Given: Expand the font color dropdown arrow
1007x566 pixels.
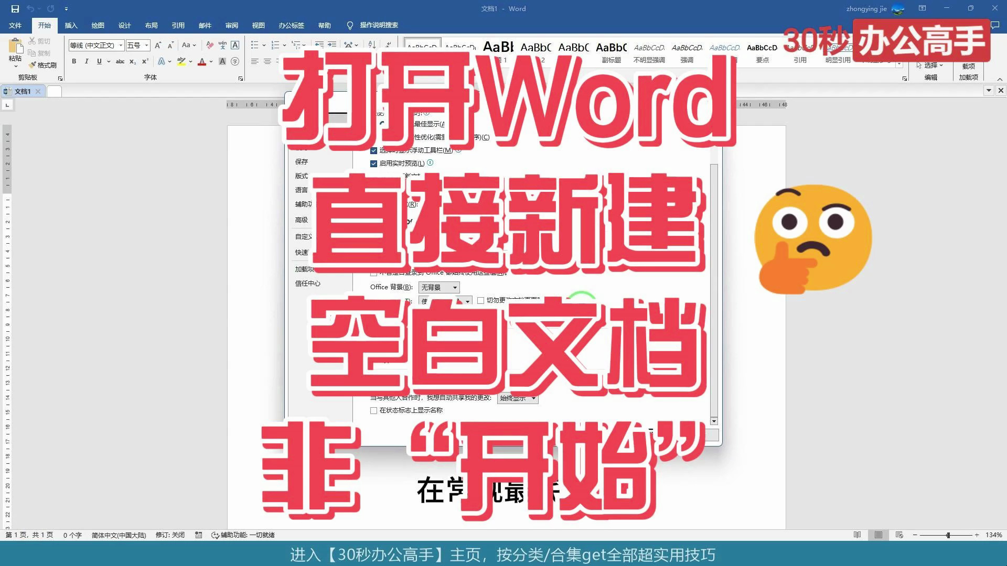Looking at the screenshot, I should (x=211, y=61).
